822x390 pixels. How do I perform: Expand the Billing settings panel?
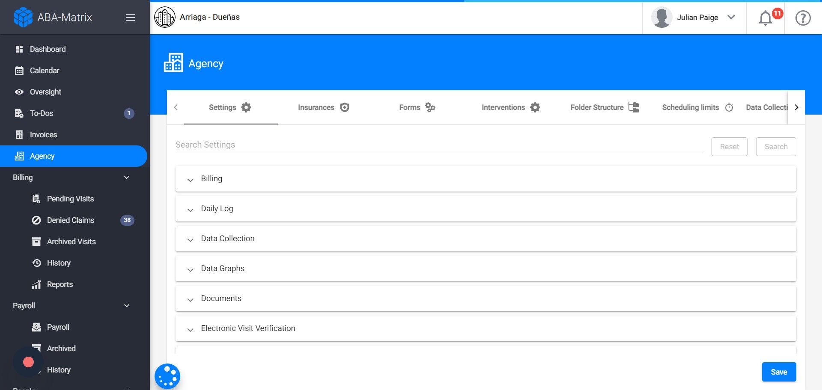coord(486,179)
